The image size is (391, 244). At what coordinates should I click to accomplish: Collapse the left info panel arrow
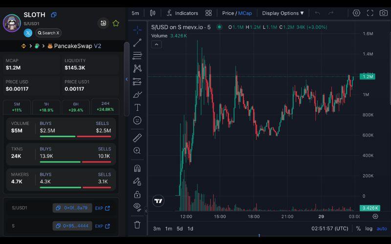(x=127, y=79)
